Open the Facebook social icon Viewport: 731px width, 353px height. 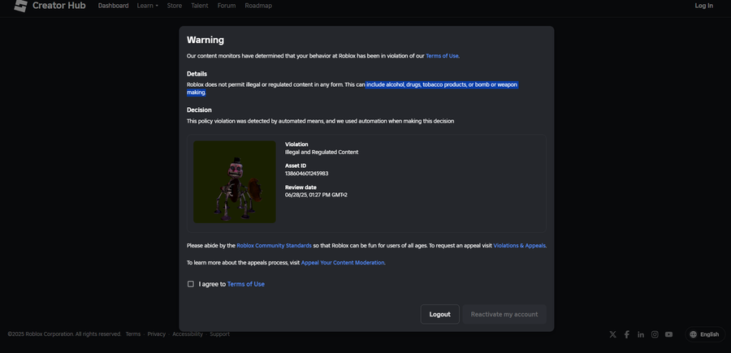626,334
